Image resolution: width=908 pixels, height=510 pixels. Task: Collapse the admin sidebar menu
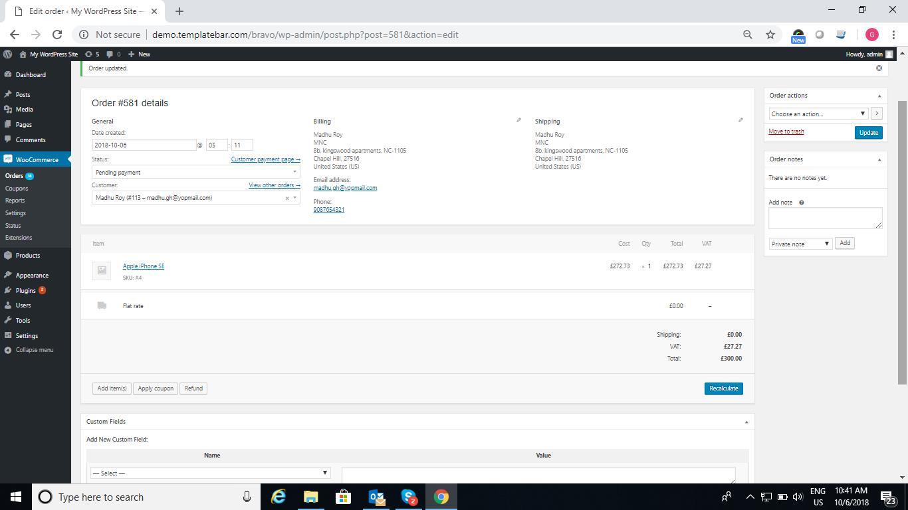(34, 350)
